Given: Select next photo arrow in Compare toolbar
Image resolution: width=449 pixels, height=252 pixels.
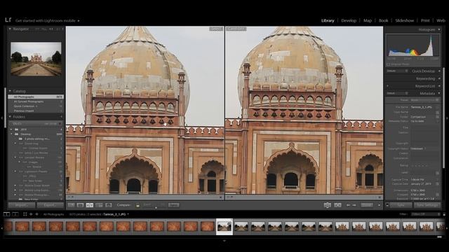Looking at the screenshot, I should (x=354, y=205).
